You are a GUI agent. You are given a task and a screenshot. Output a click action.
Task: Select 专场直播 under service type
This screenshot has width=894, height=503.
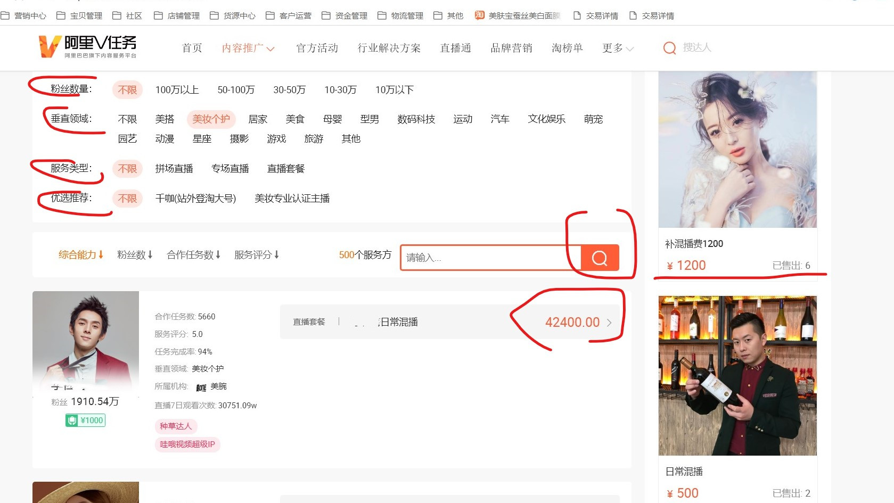(230, 169)
